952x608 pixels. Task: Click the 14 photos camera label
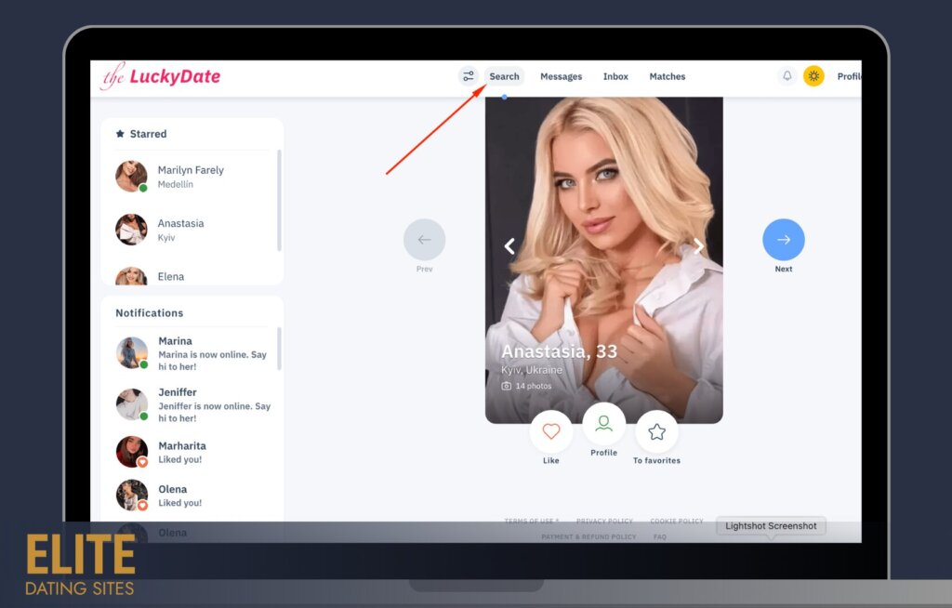pos(527,386)
